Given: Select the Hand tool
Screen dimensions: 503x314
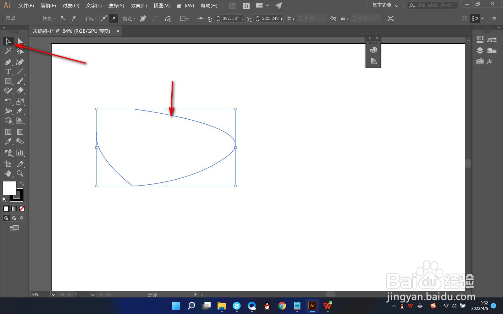Looking at the screenshot, I should coord(8,174).
